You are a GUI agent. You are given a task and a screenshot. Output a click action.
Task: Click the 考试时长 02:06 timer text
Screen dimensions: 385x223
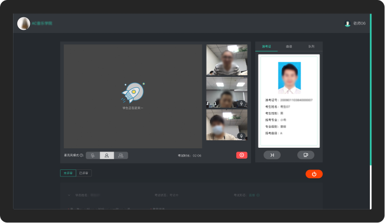click(x=190, y=156)
